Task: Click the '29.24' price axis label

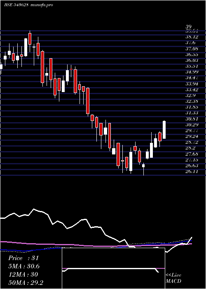Action: coord(192,137)
